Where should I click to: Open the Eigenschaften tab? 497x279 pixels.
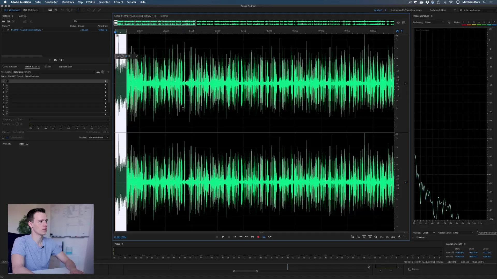[x=65, y=67]
